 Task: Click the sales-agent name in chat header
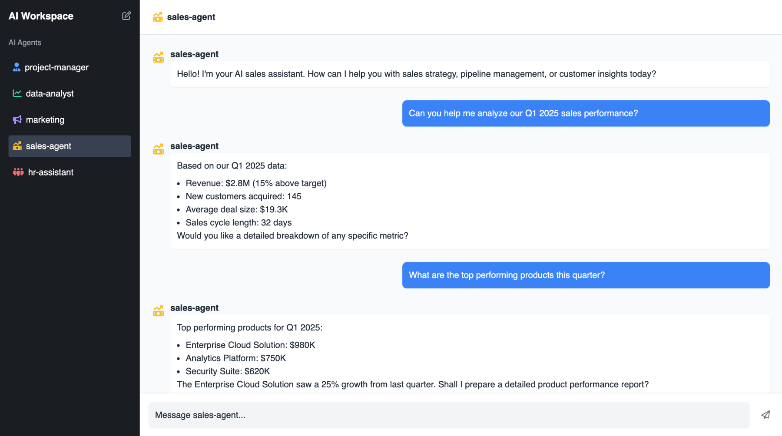point(191,17)
